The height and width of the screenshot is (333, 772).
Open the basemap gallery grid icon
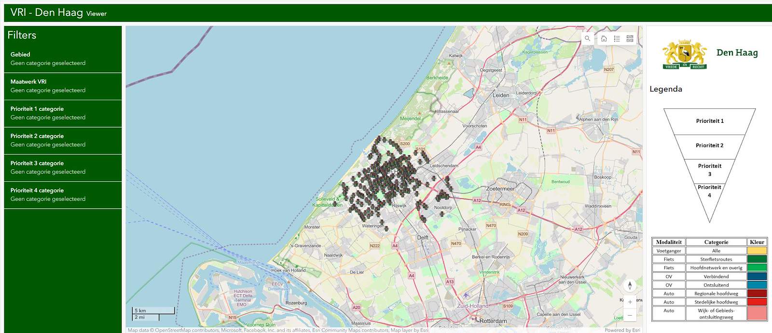click(630, 39)
